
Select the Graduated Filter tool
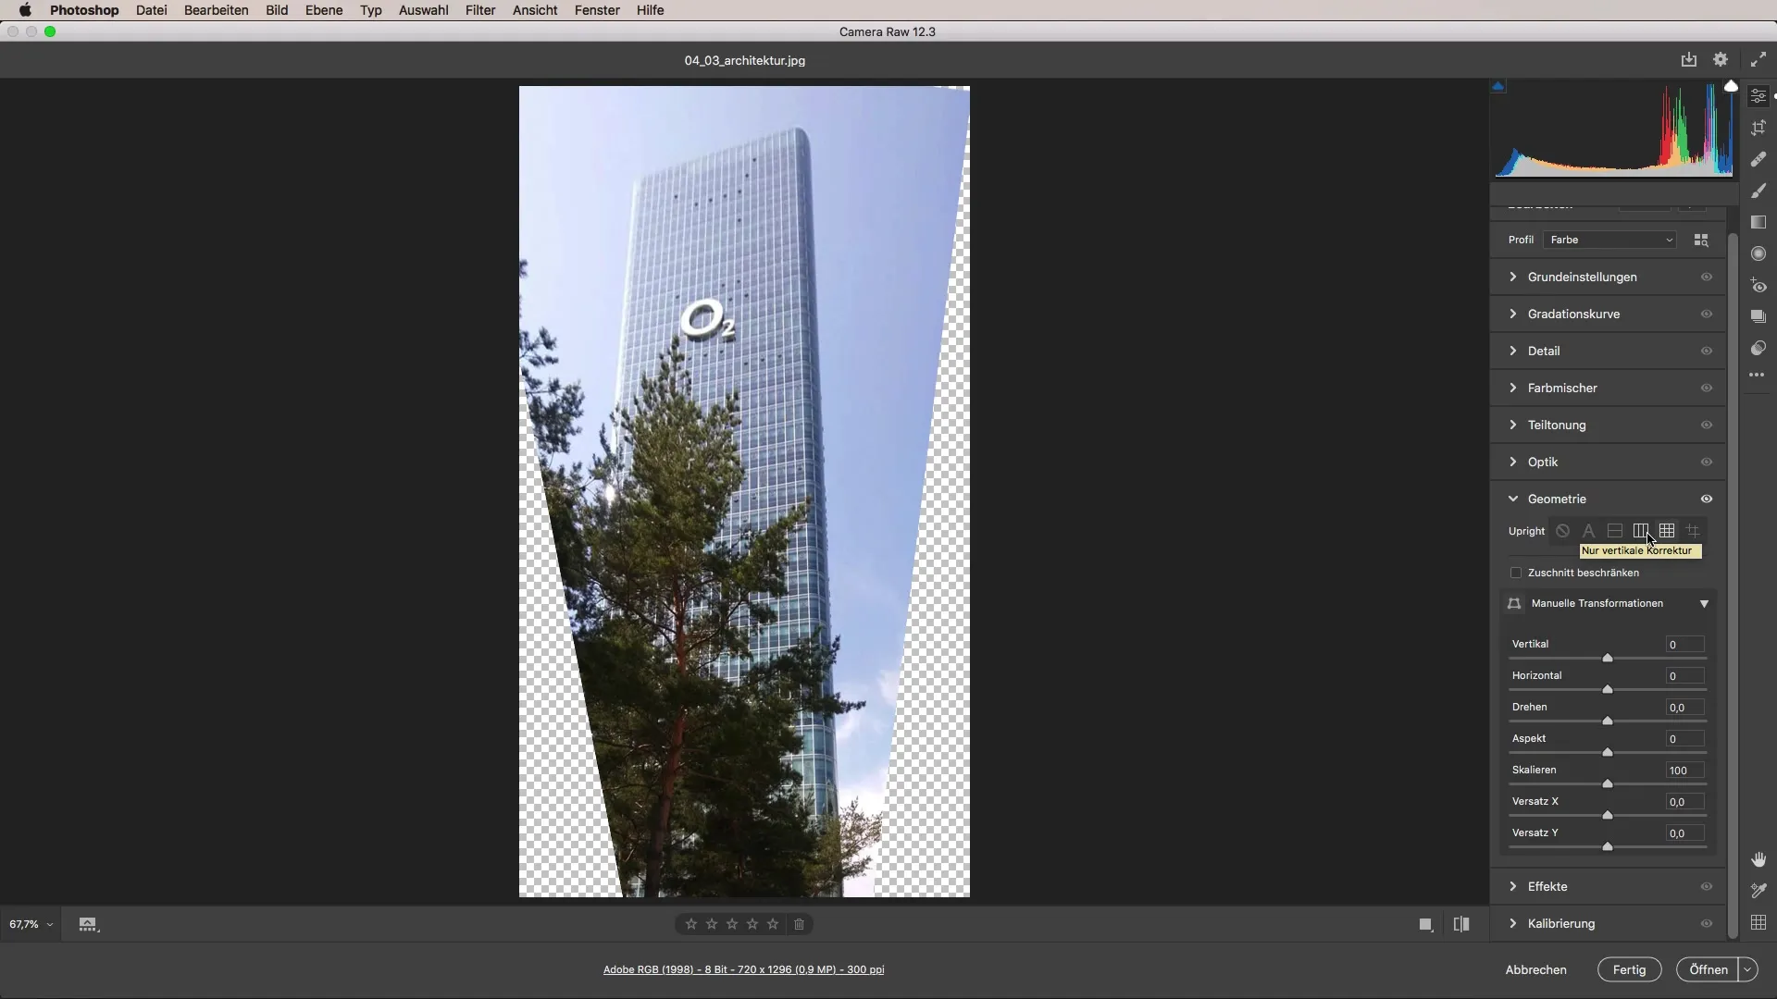pyautogui.click(x=1758, y=222)
